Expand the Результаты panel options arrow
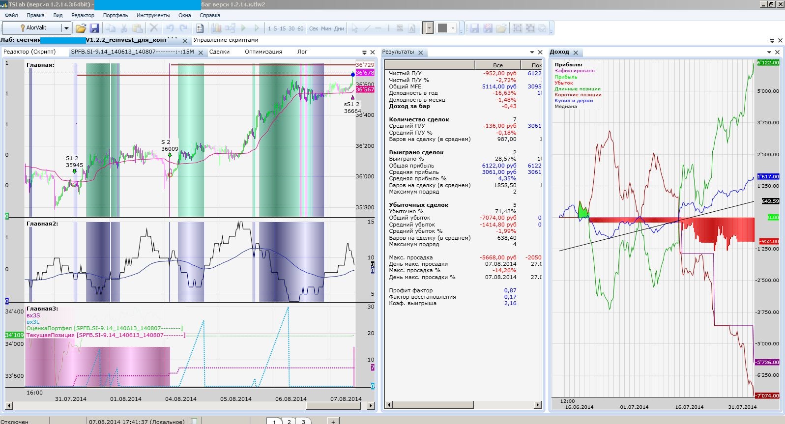 (532, 52)
